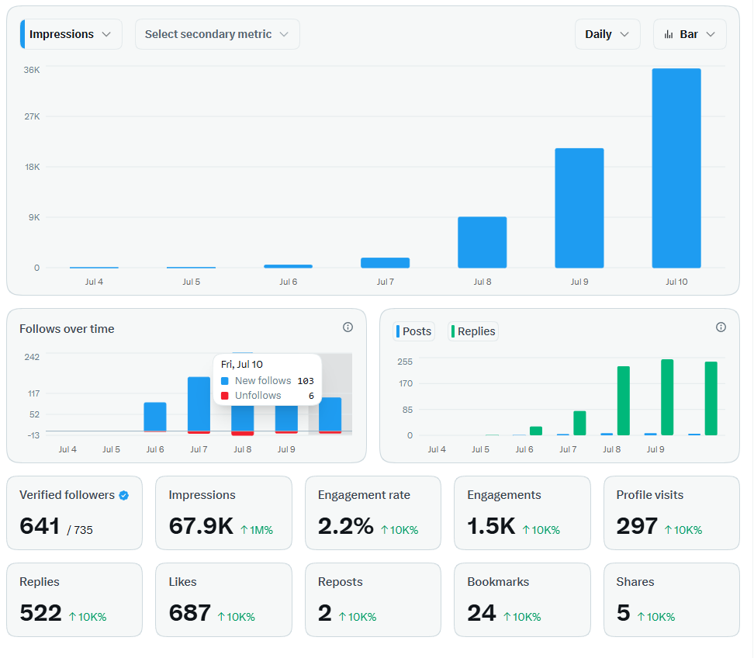Click the Fri, Jul 10 tooltip date

(242, 365)
